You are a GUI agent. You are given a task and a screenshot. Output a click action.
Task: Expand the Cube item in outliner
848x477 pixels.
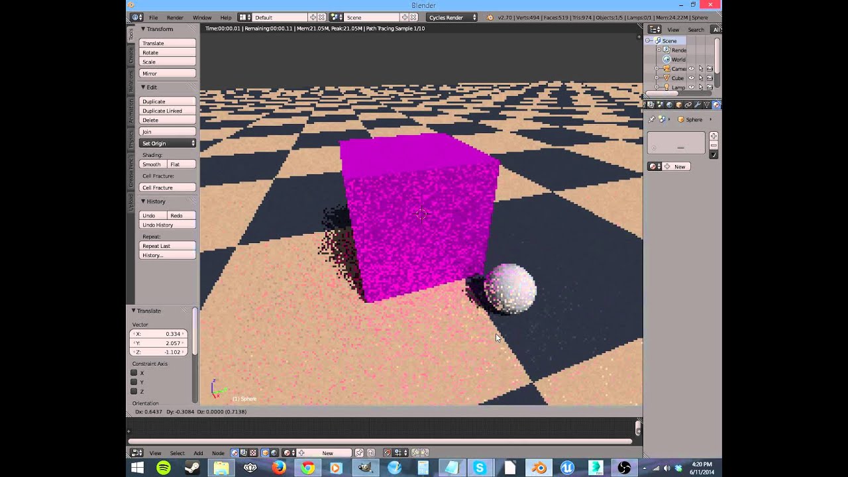pos(657,78)
